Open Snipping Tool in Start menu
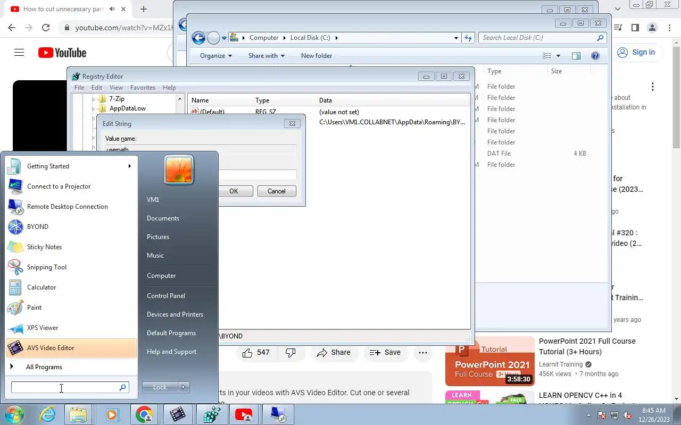681x425 pixels. (x=71, y=267)
